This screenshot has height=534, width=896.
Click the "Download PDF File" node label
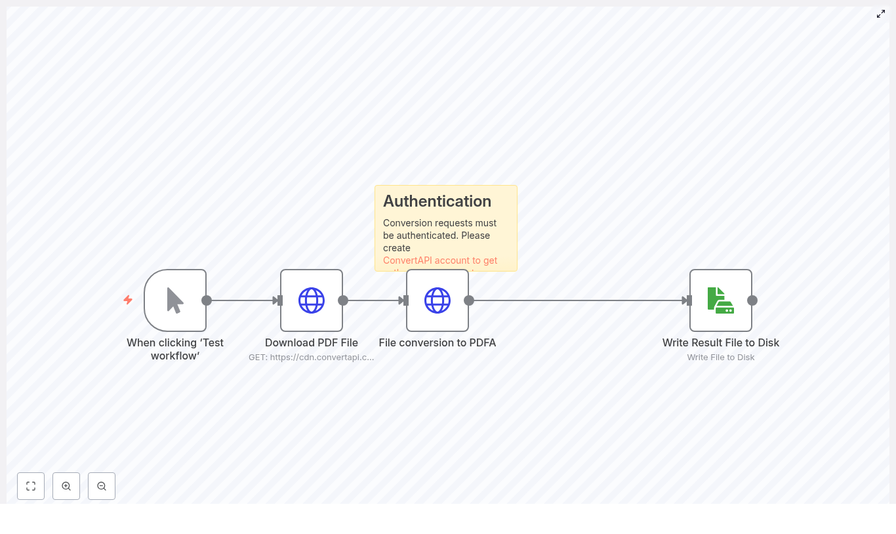[x=312, y=342]
